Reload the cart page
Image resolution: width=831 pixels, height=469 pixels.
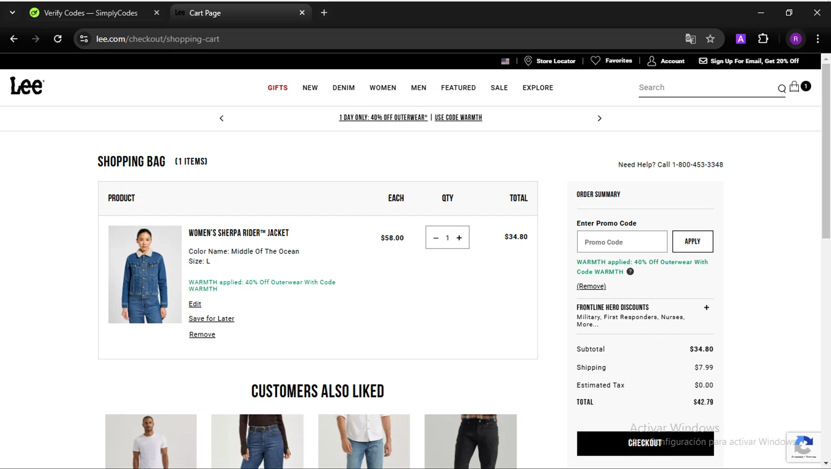58,39
